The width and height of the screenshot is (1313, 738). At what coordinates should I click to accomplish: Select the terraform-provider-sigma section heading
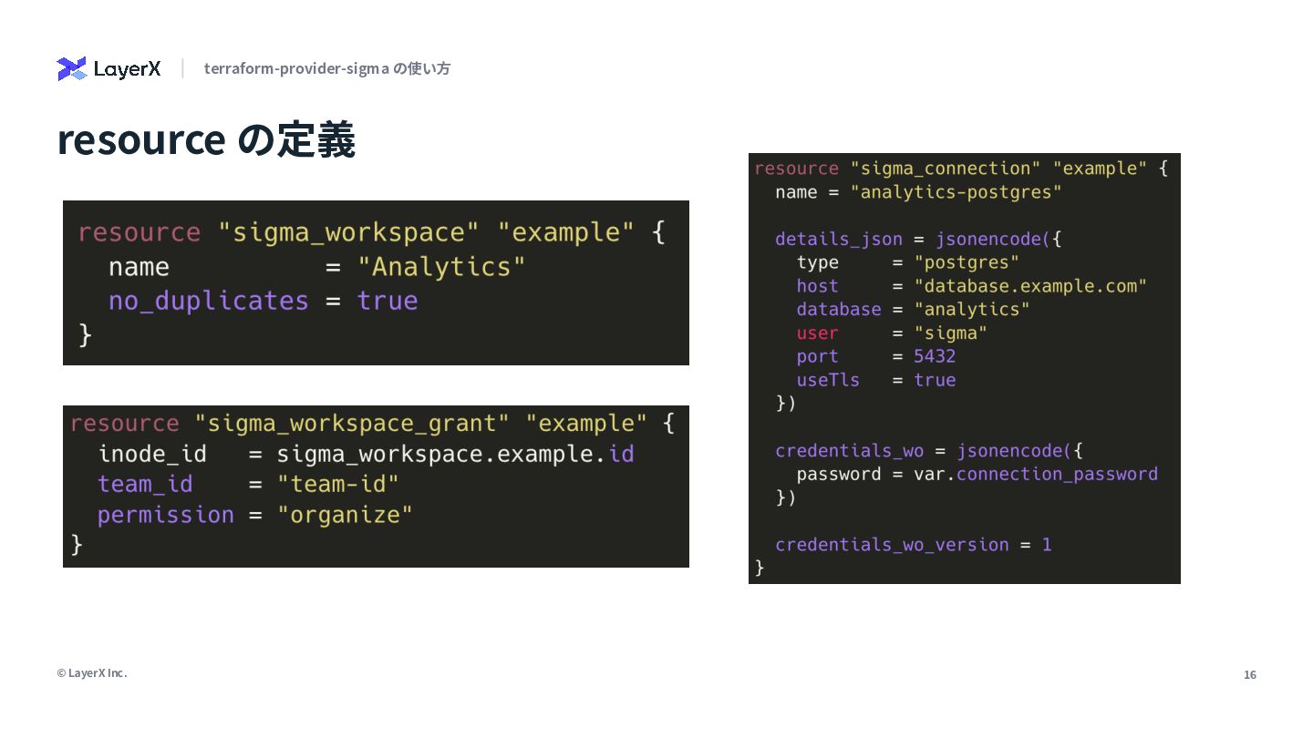[x=327, y=68]
